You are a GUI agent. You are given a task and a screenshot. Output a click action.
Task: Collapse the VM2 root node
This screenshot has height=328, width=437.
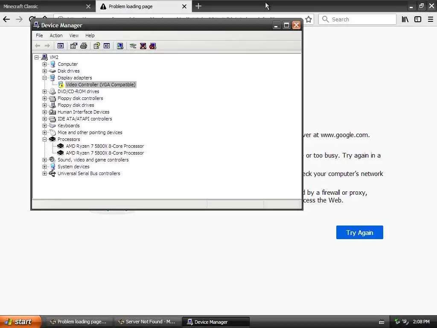coord(37,57)
